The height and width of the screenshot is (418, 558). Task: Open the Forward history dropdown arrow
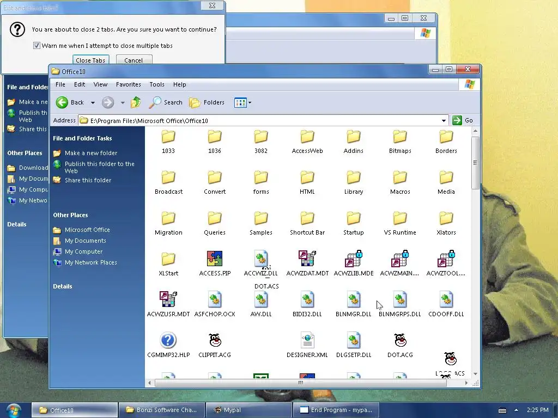coord(123,102)
